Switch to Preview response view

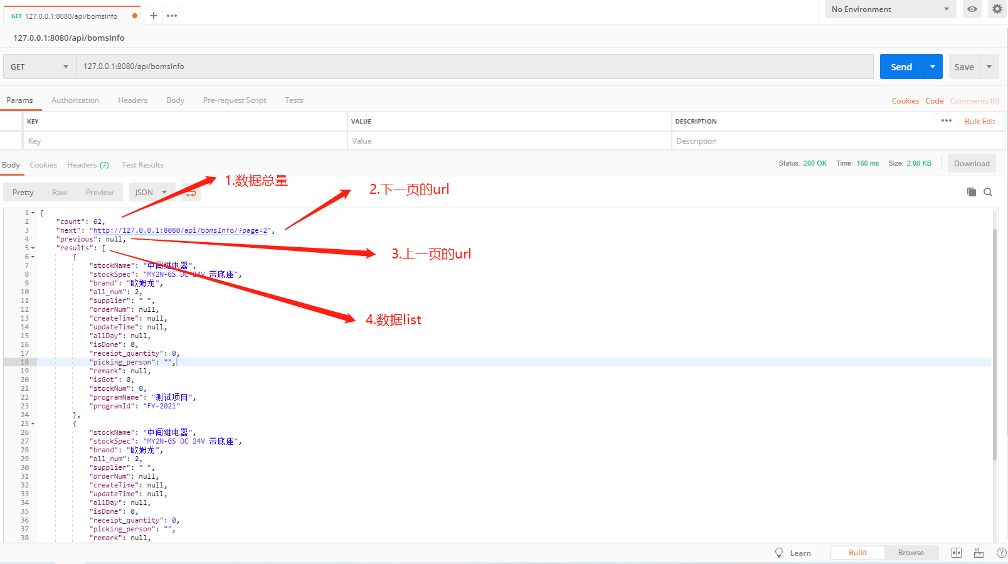[100, 193]
